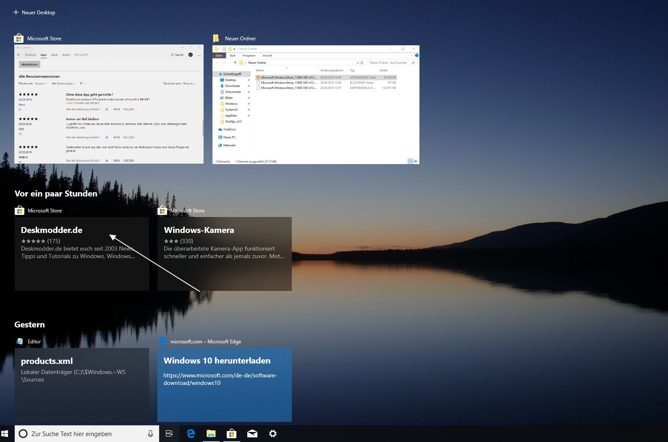This screenshot has height=442, width=668.
Task: Open Windows 10 herunterladen Edge card
Action: 225,384
